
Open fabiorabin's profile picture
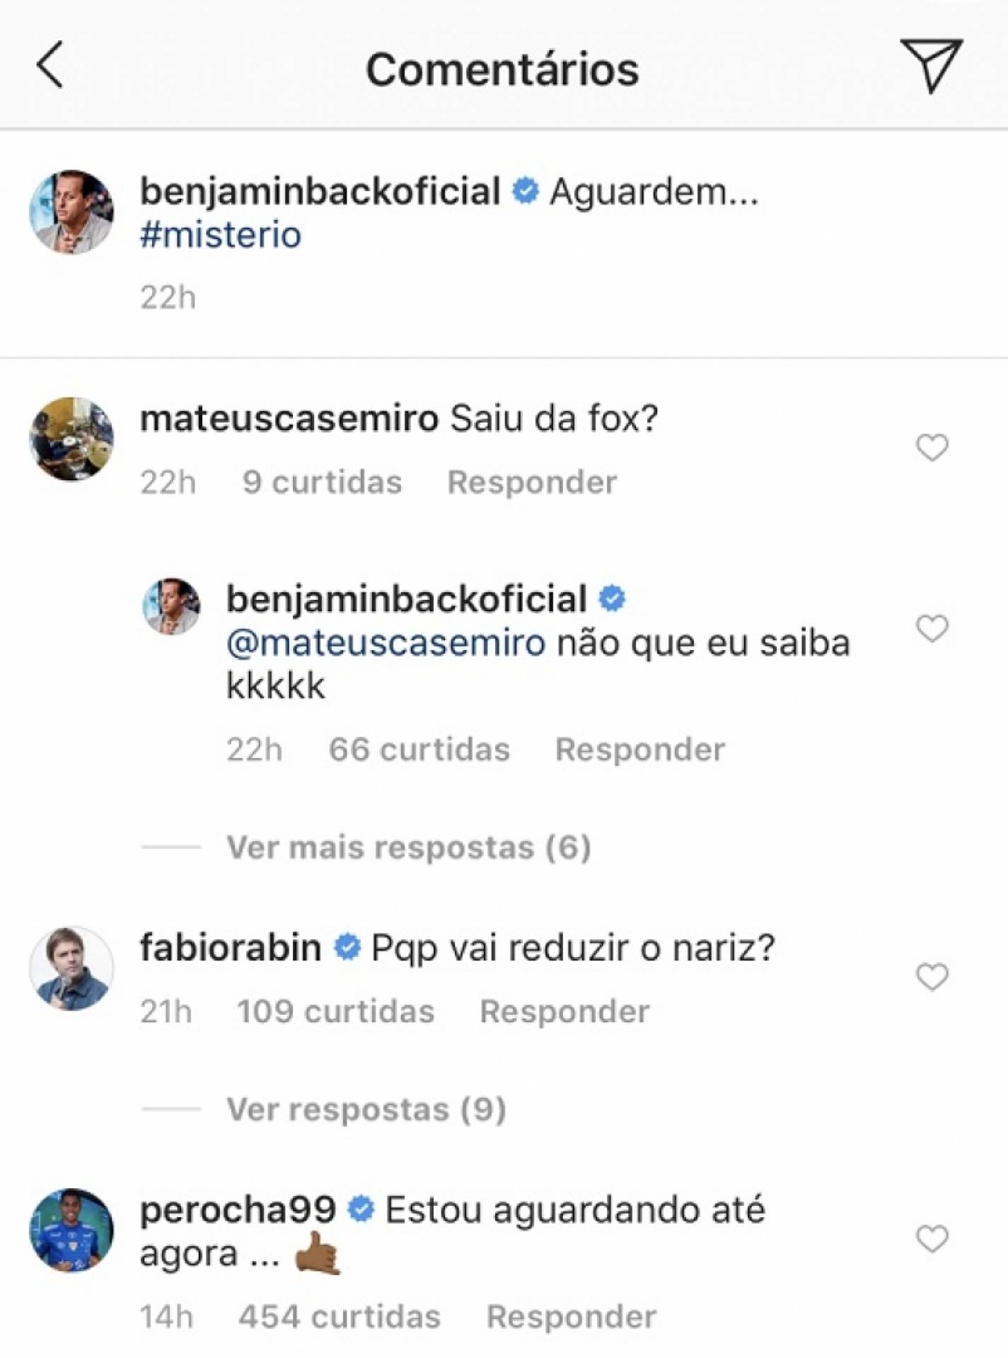tap(71, 968)
